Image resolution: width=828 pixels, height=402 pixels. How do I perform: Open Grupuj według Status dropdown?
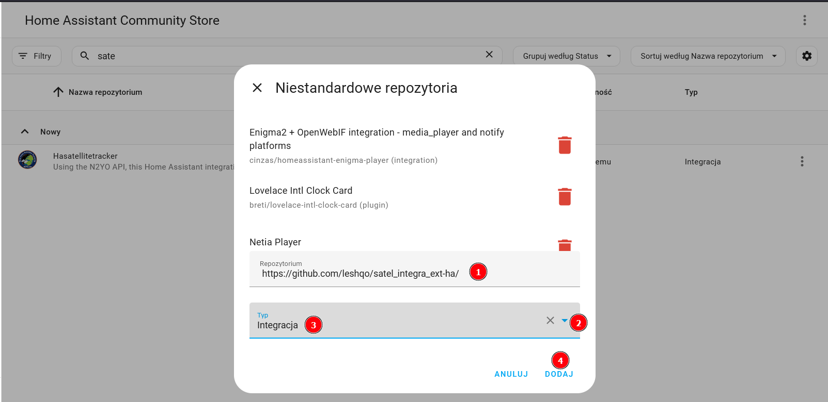(567, 56)
